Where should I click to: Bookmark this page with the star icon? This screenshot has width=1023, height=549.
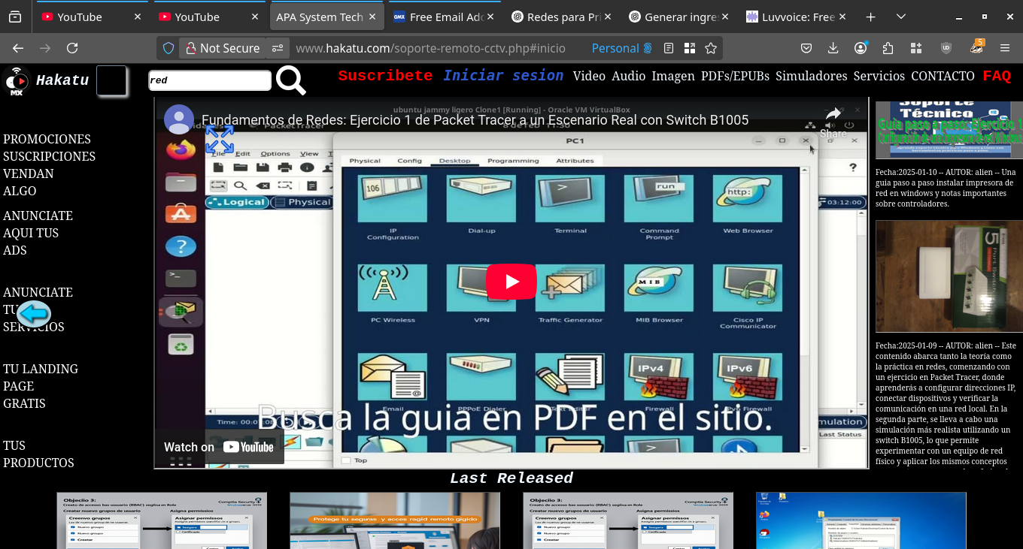click(x=711, y=48)
